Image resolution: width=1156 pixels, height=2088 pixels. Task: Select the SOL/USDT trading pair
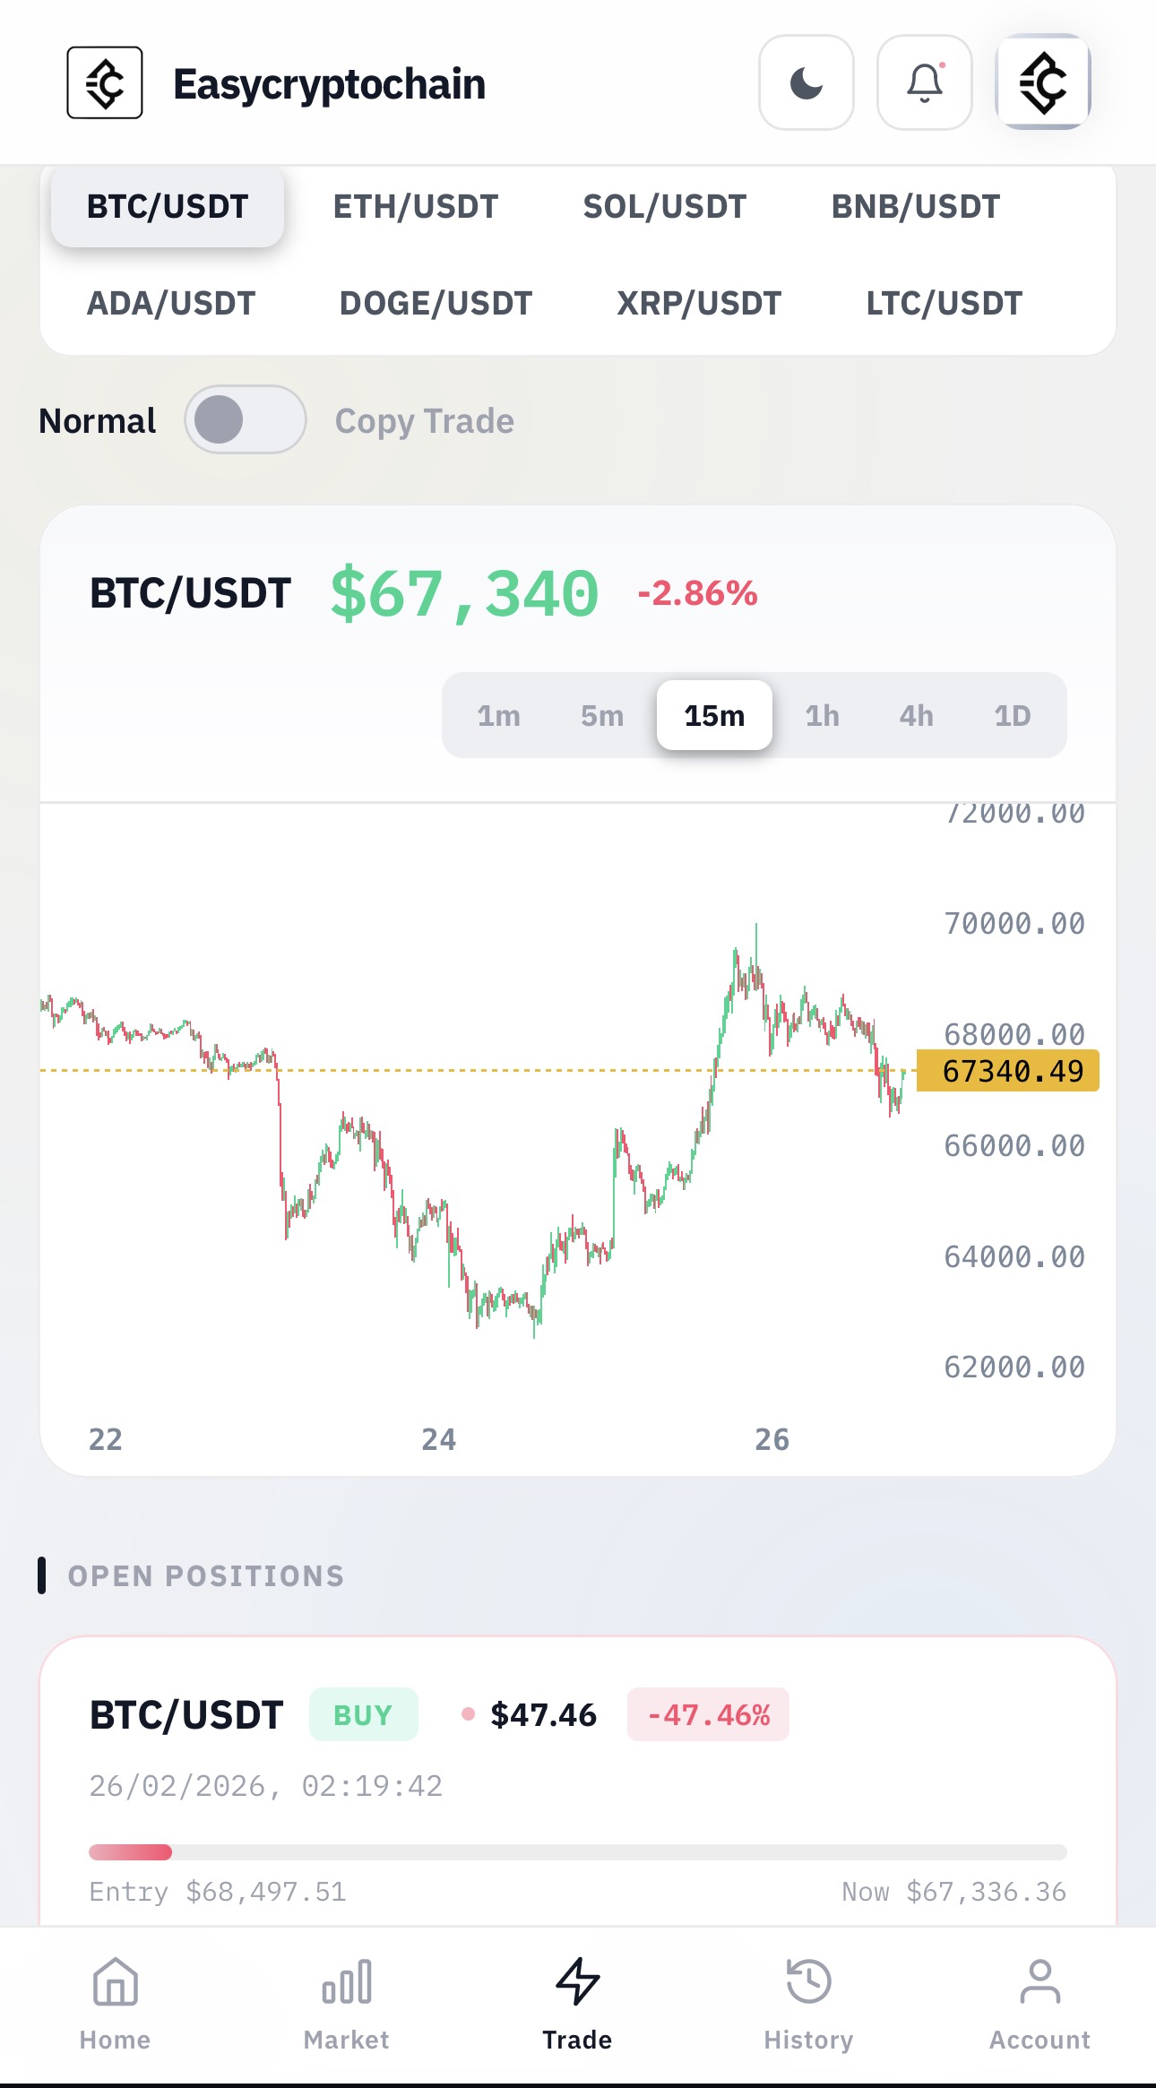(663, 206)
